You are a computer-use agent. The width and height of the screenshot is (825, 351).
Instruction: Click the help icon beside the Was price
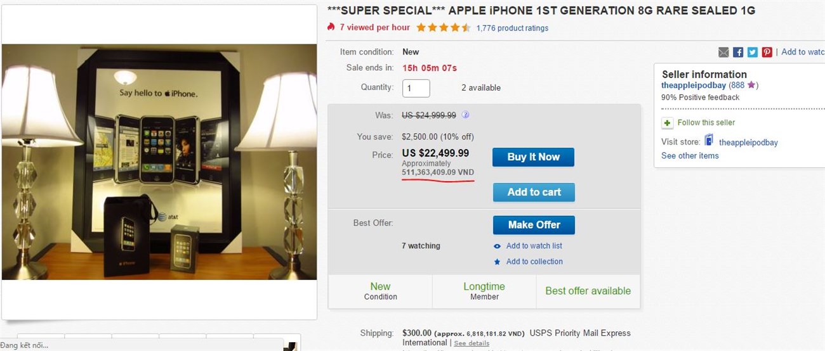(x=465, y=115)
